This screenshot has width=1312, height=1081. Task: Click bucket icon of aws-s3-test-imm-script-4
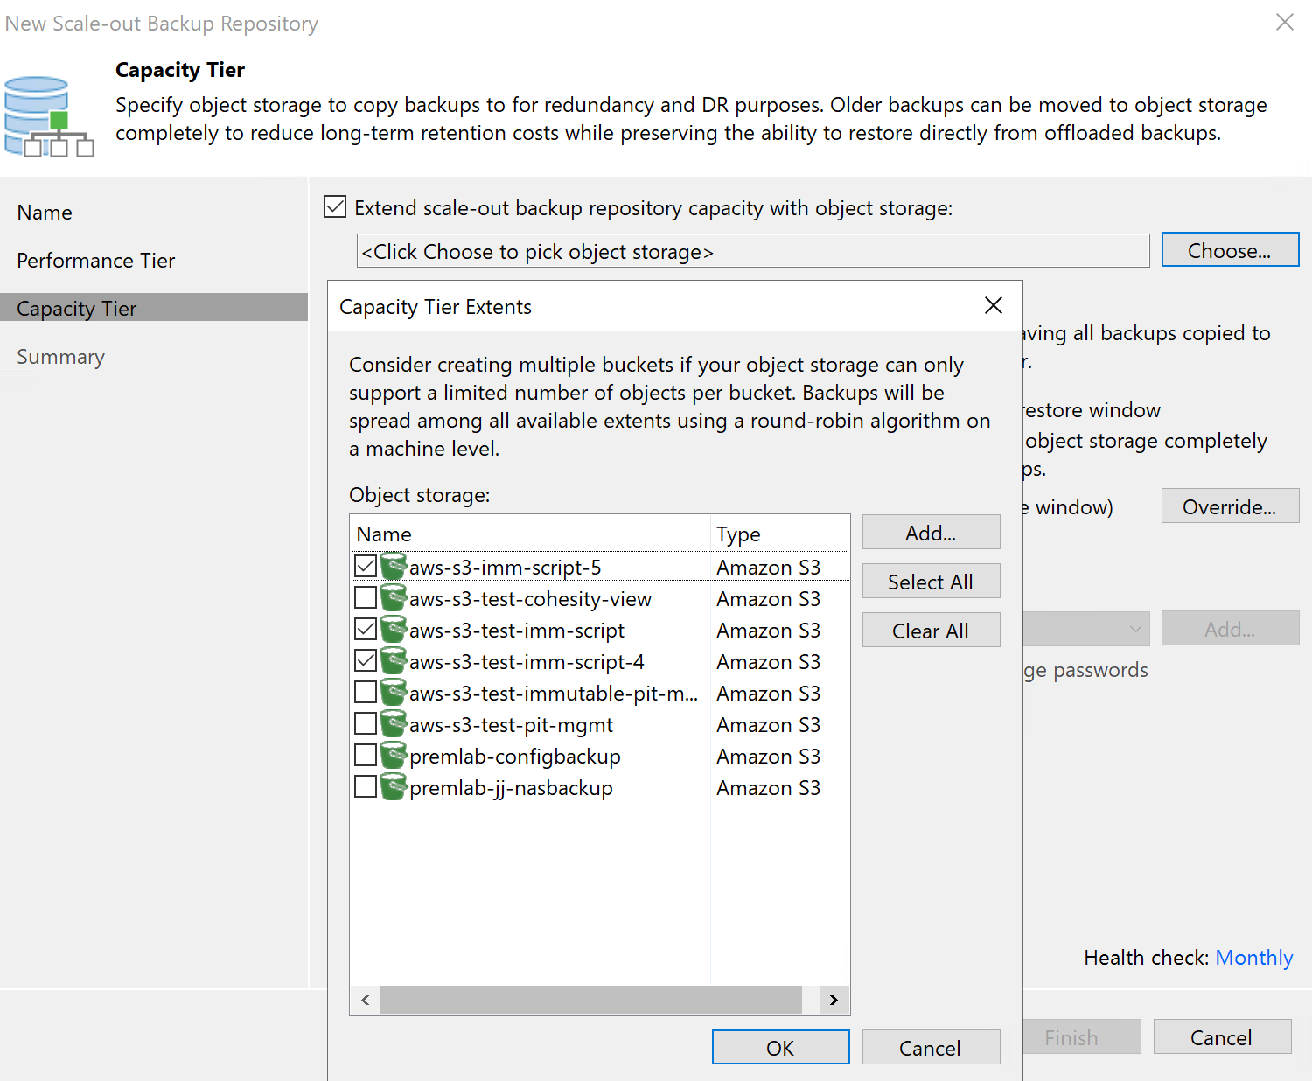[x=394, y=661]
